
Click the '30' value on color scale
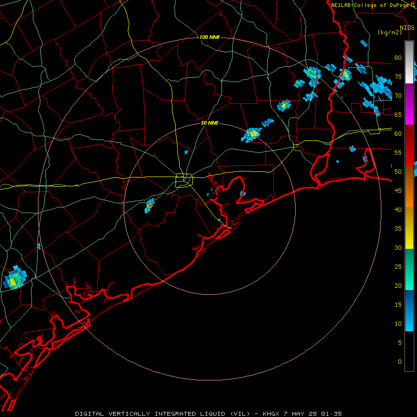(398, 248)
